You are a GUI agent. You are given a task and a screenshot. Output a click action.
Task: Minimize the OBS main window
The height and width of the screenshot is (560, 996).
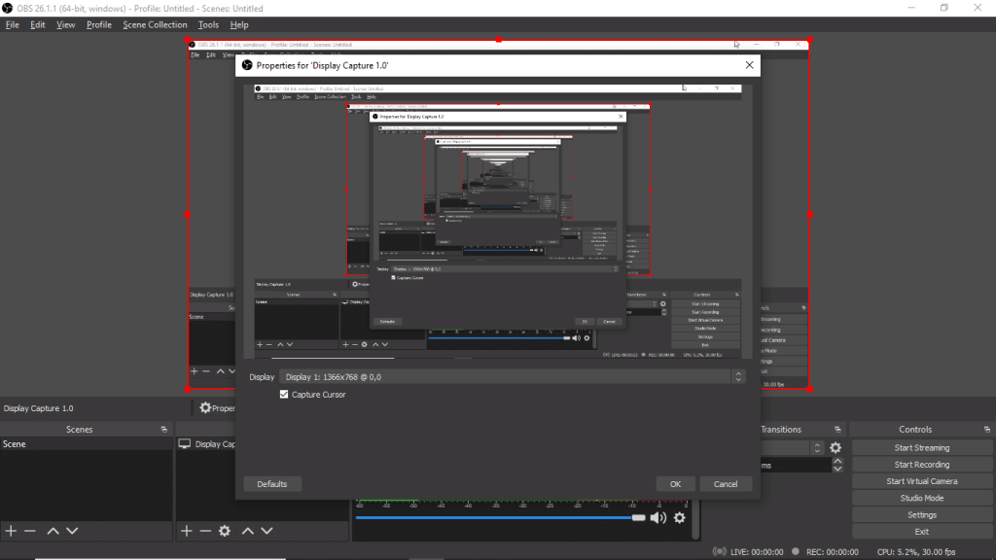coord(911,8)
